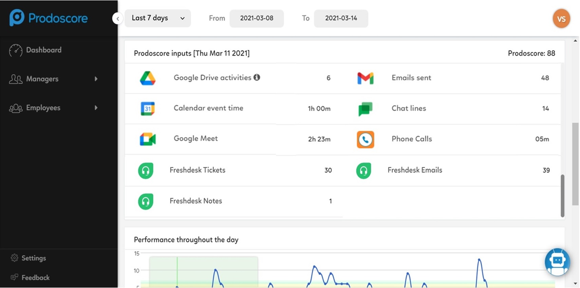Click the Freshdesk Notes headset icon
The width and height of the screenshot is (580, 288).
[146, 201]
